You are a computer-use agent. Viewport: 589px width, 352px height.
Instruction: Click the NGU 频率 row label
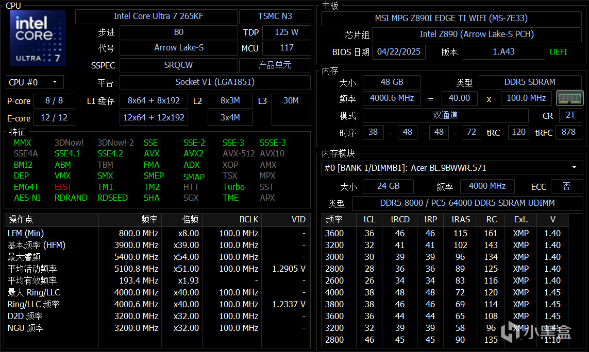[x=26, y=328]
